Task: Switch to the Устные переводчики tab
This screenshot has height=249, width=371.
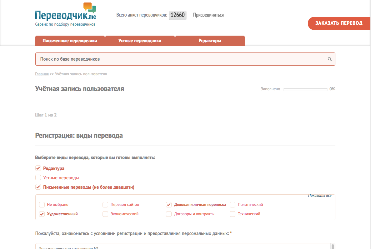Action: [140, 41]
